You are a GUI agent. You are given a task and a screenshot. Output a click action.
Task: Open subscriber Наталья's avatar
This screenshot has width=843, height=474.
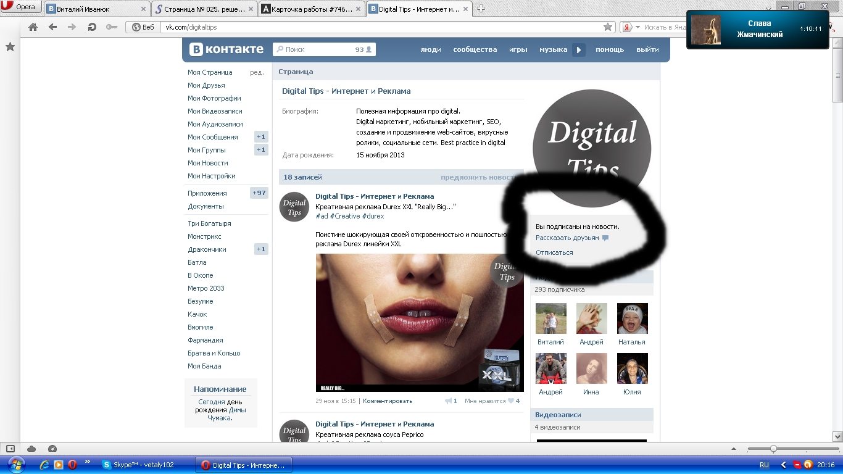point(633,318)
